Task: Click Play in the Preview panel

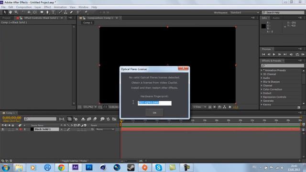Action: click(274, 54)
